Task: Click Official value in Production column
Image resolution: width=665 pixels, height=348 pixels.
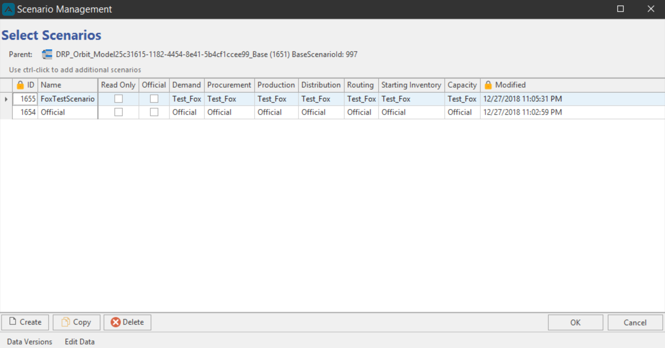Action: click(276, 112)
